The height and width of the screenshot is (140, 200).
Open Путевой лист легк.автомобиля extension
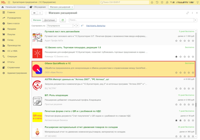coord(62,31)
